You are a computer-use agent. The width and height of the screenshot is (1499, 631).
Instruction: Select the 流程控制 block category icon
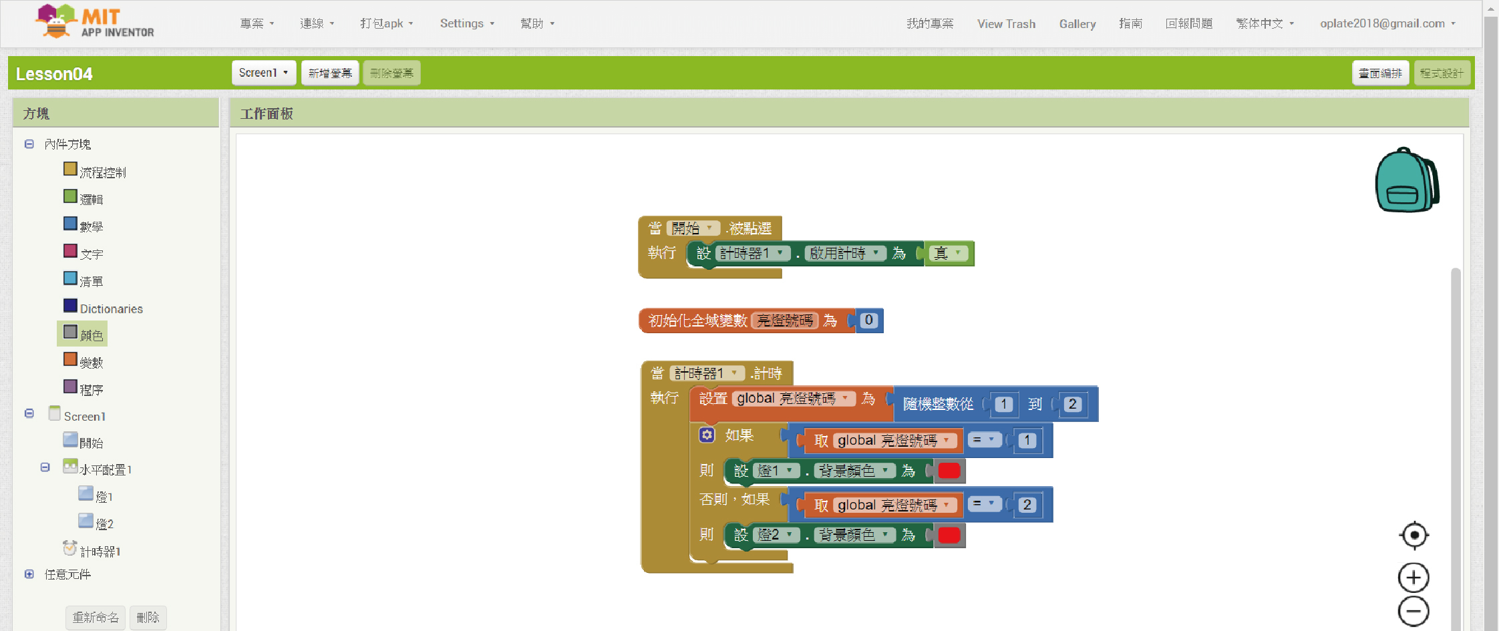[x=70, y=169]
